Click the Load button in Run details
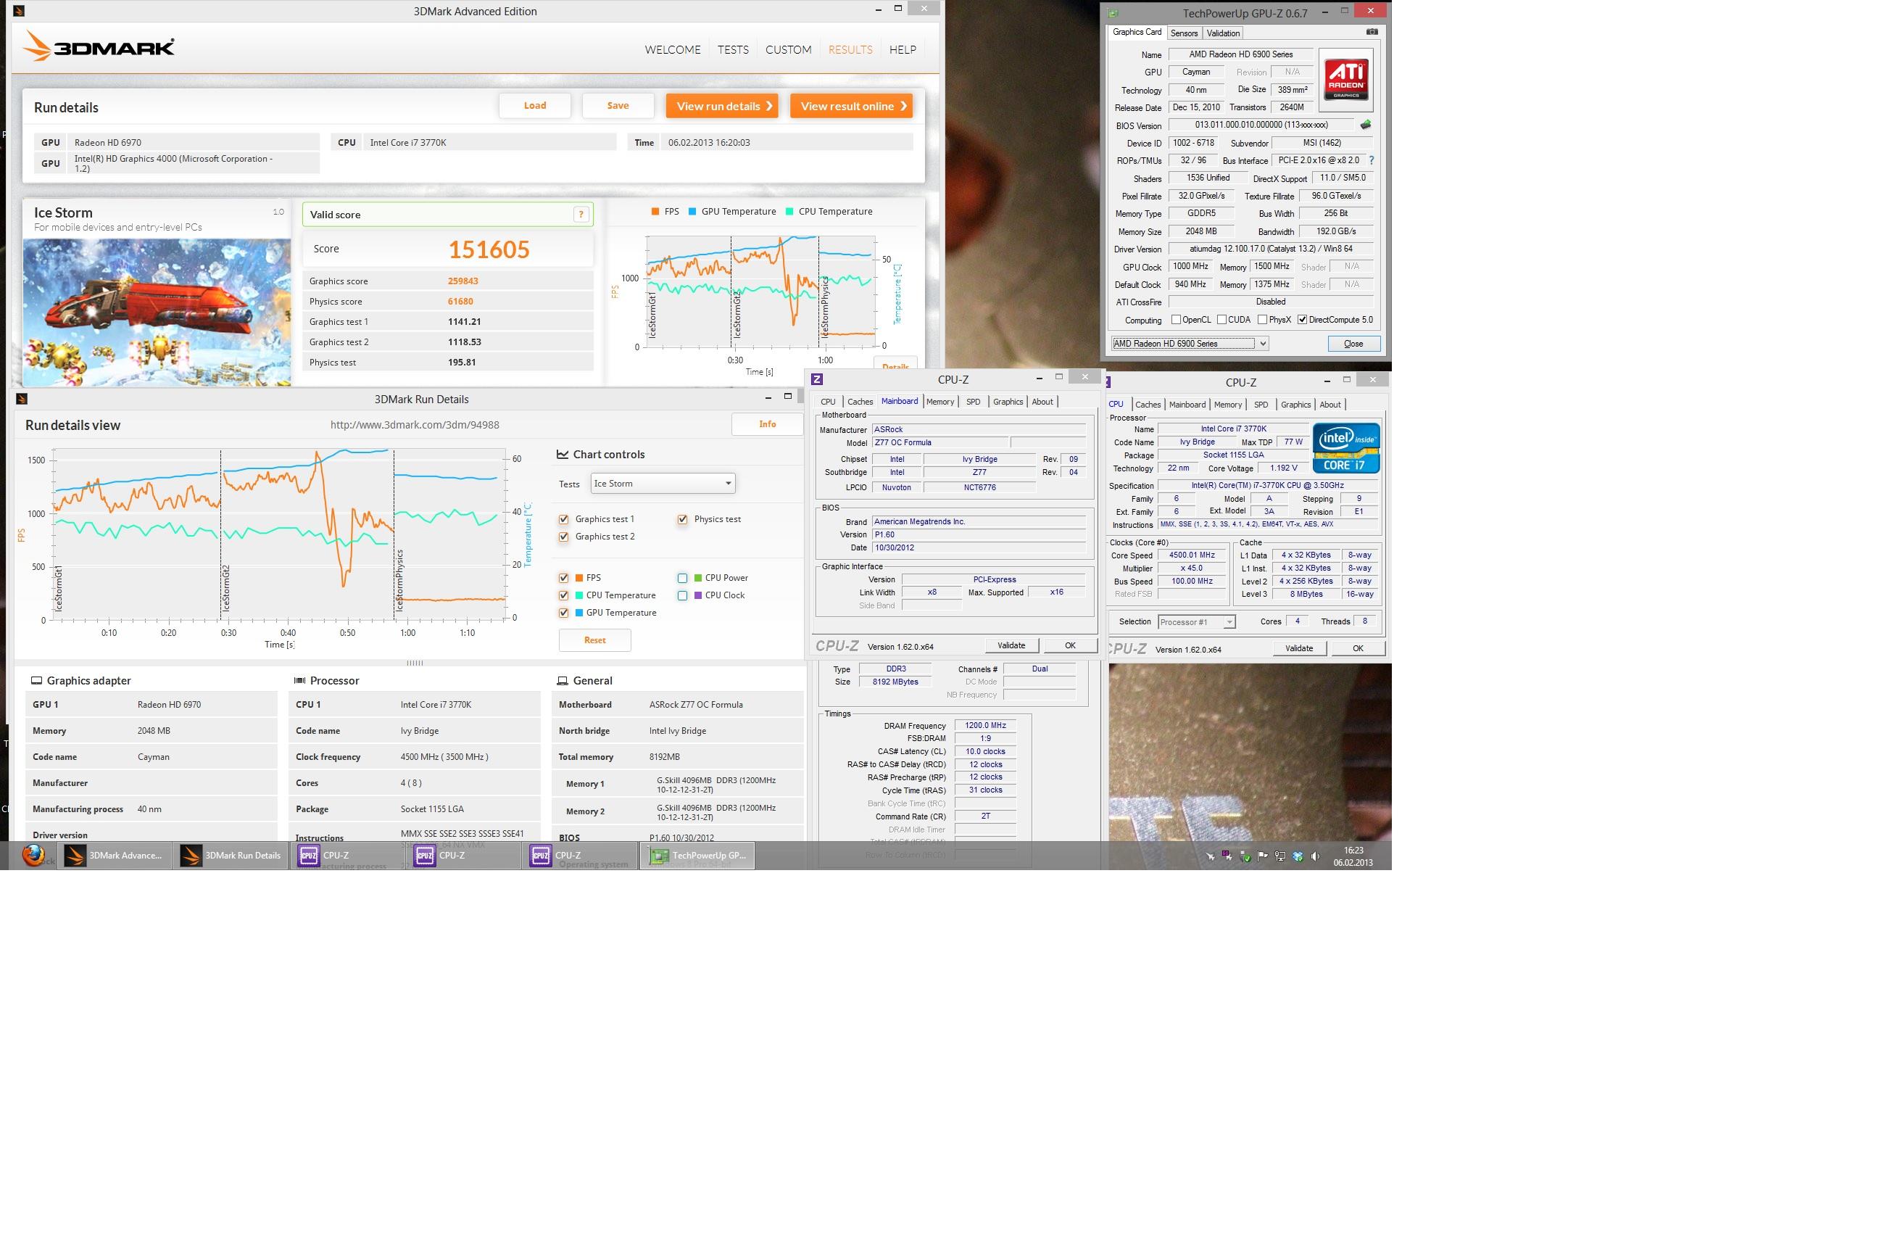 (534, 105)
